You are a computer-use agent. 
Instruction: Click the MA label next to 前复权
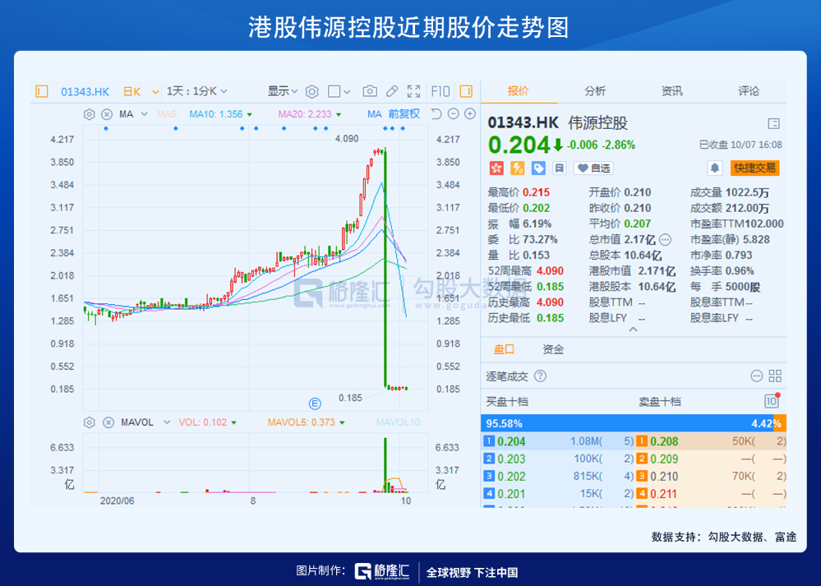tap(375, 114)
